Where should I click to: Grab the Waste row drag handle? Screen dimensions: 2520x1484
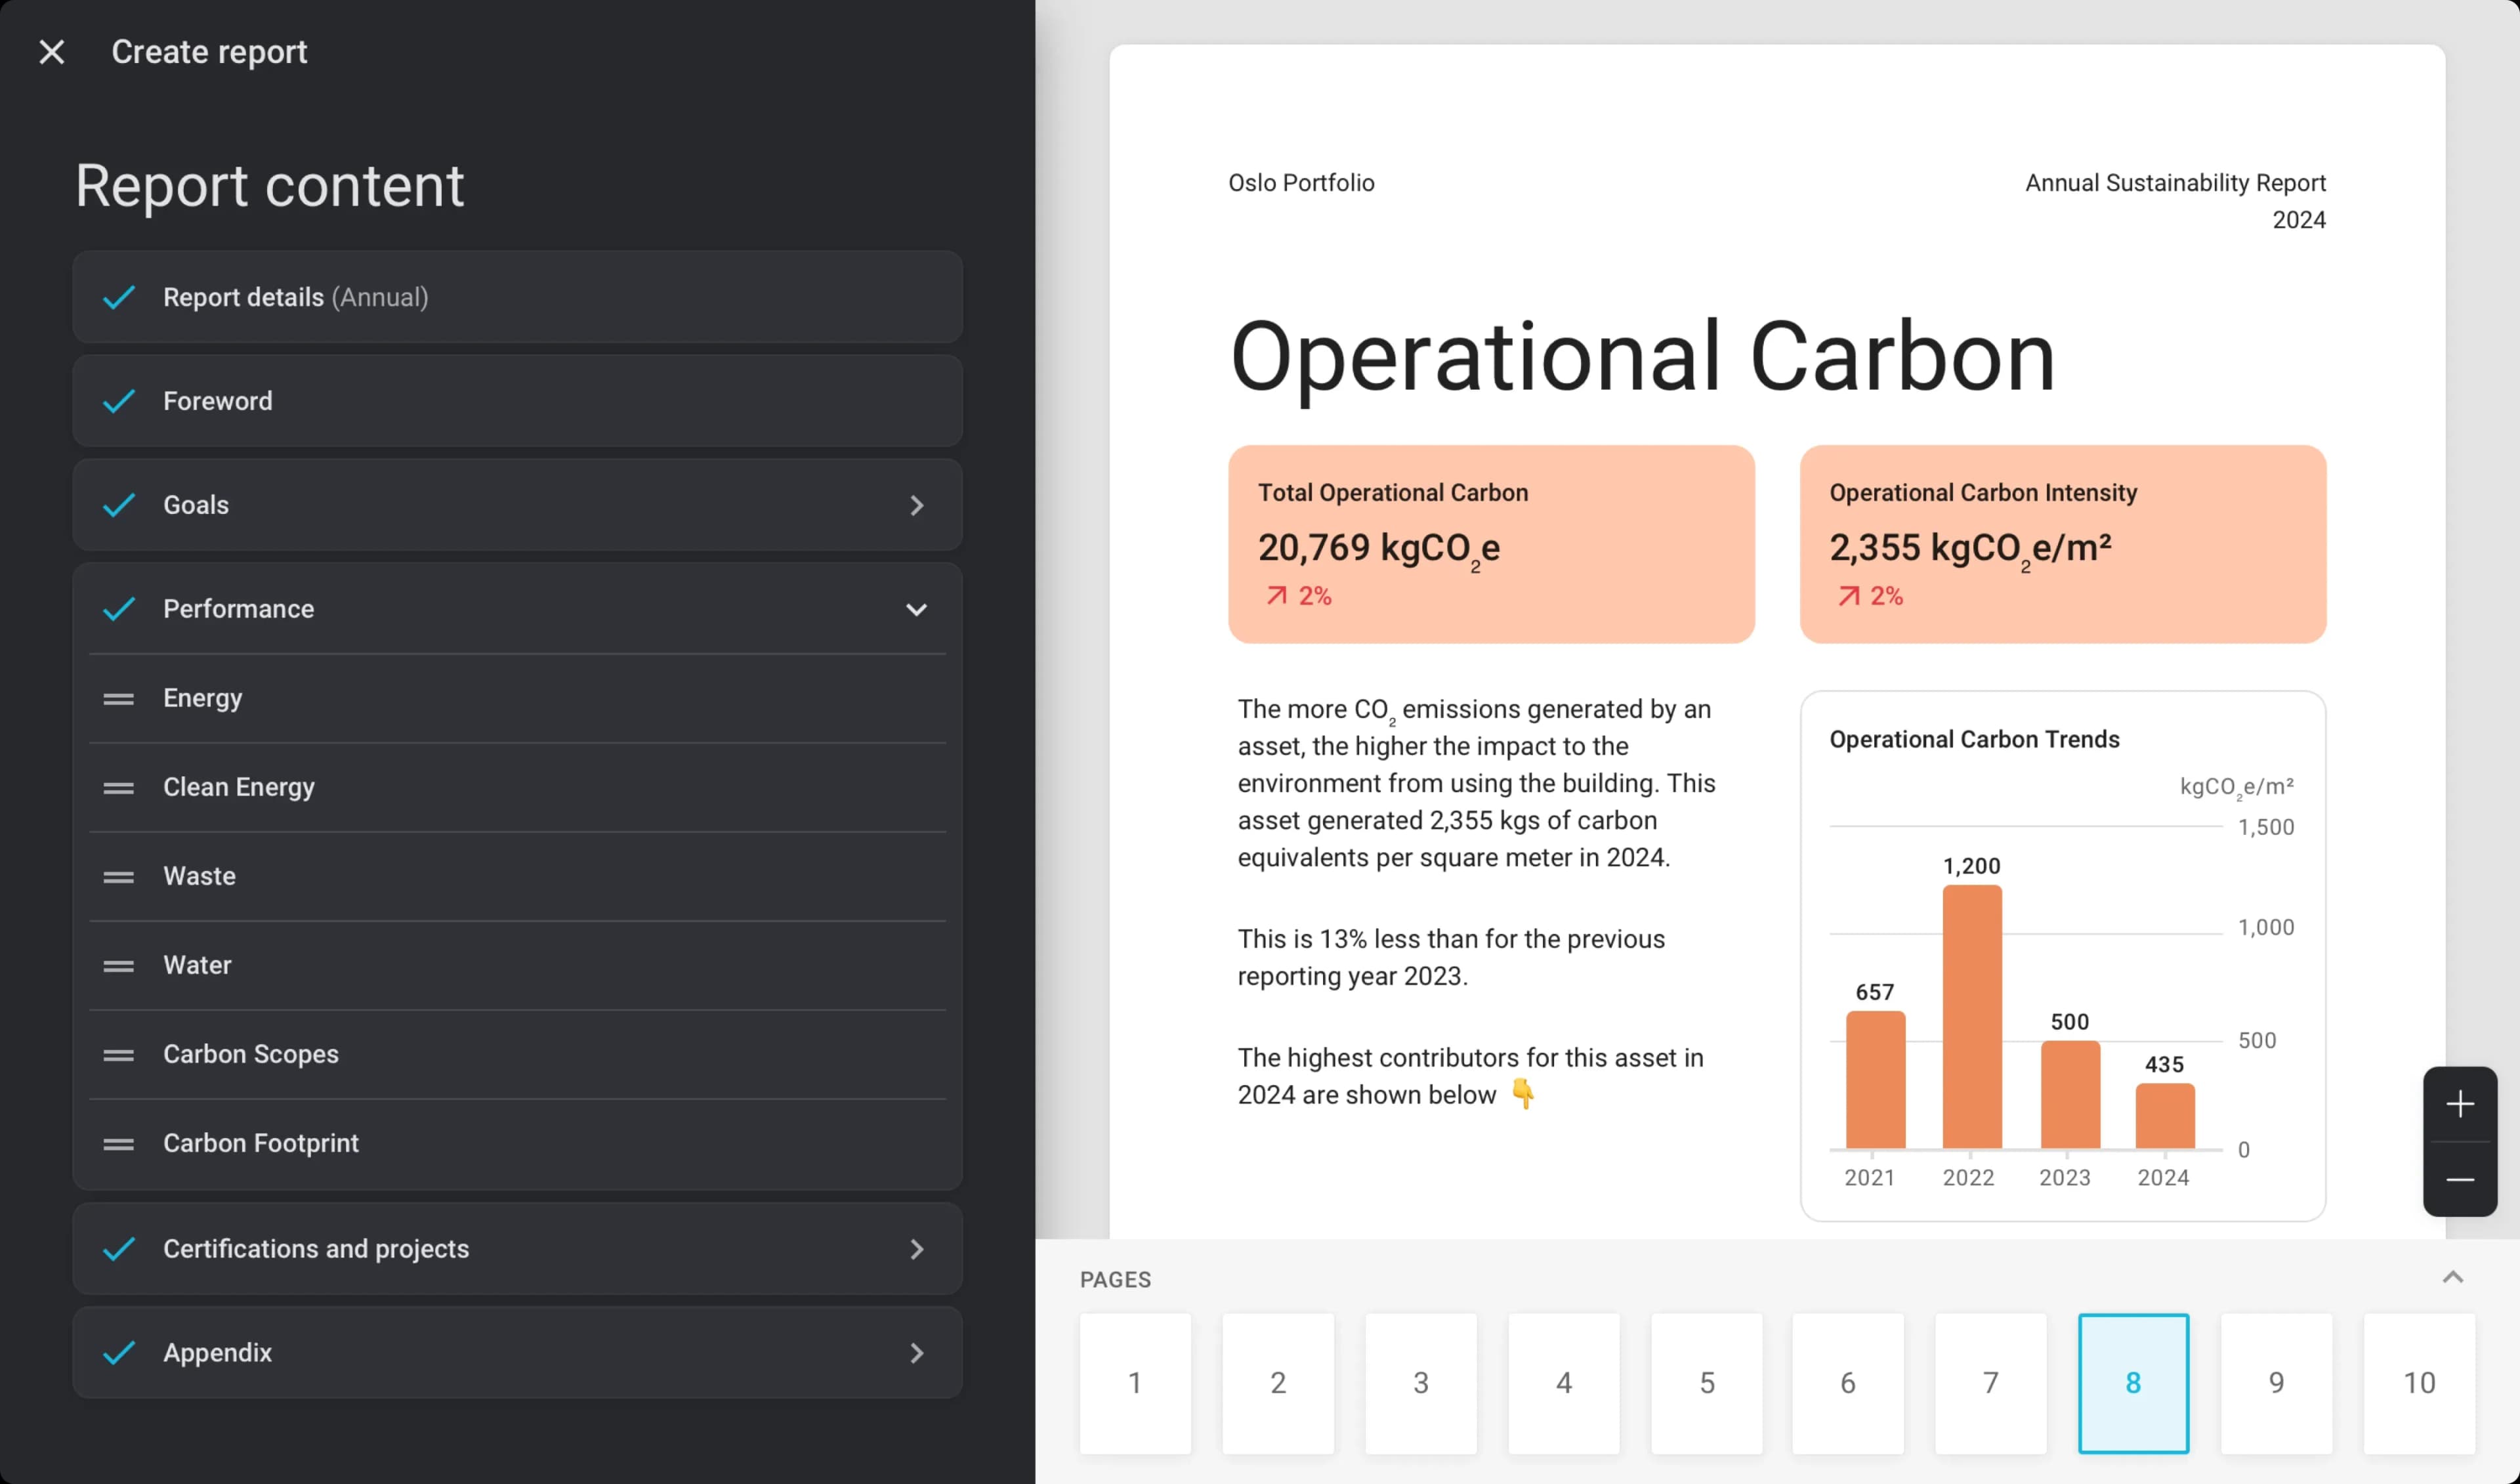[x=119, y=878]
